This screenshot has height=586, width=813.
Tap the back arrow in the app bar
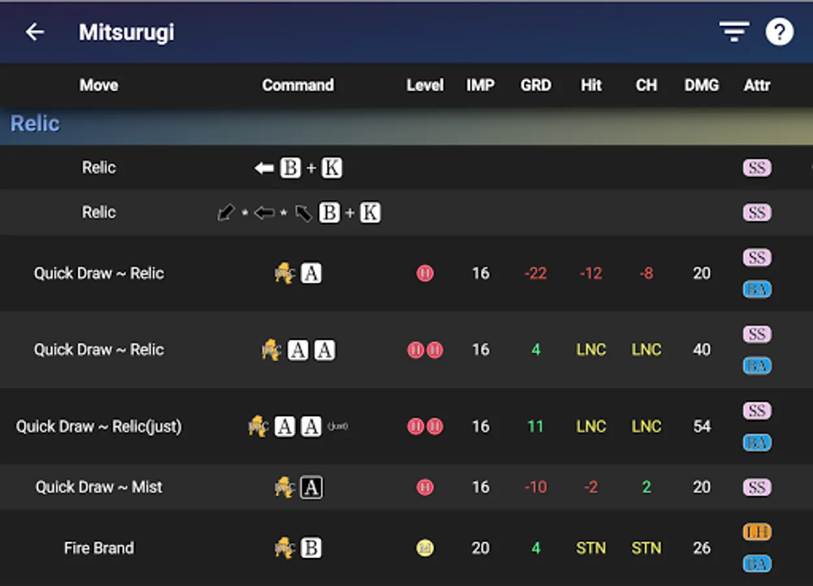pyautogui.click(x=36, y=32)
